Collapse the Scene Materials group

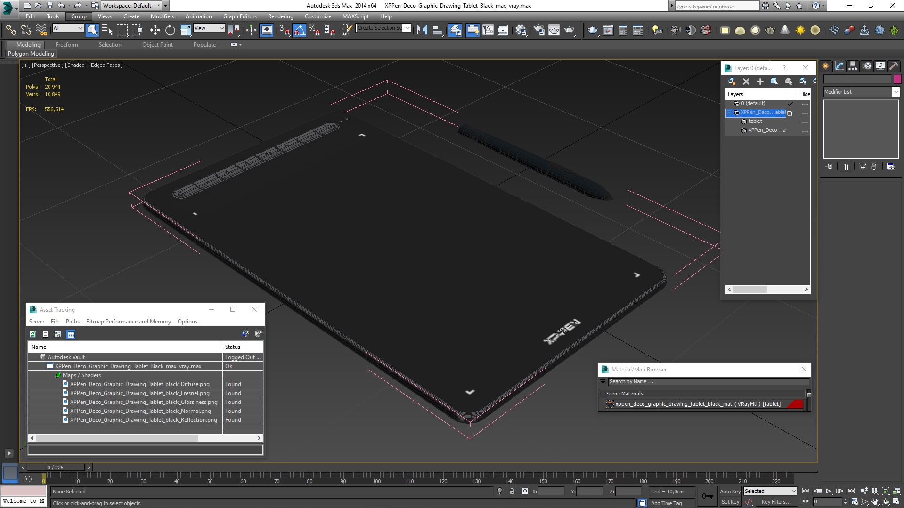(603, 394)
